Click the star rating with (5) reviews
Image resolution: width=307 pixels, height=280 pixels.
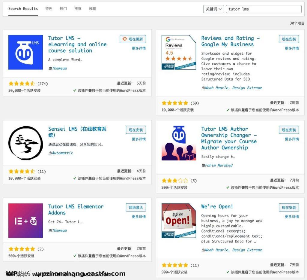click(175, 181)
